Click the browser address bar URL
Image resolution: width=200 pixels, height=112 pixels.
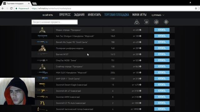(x=51, y=8)
